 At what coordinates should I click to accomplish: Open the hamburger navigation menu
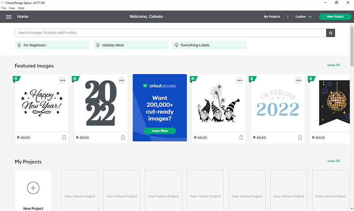pos(8,17)
